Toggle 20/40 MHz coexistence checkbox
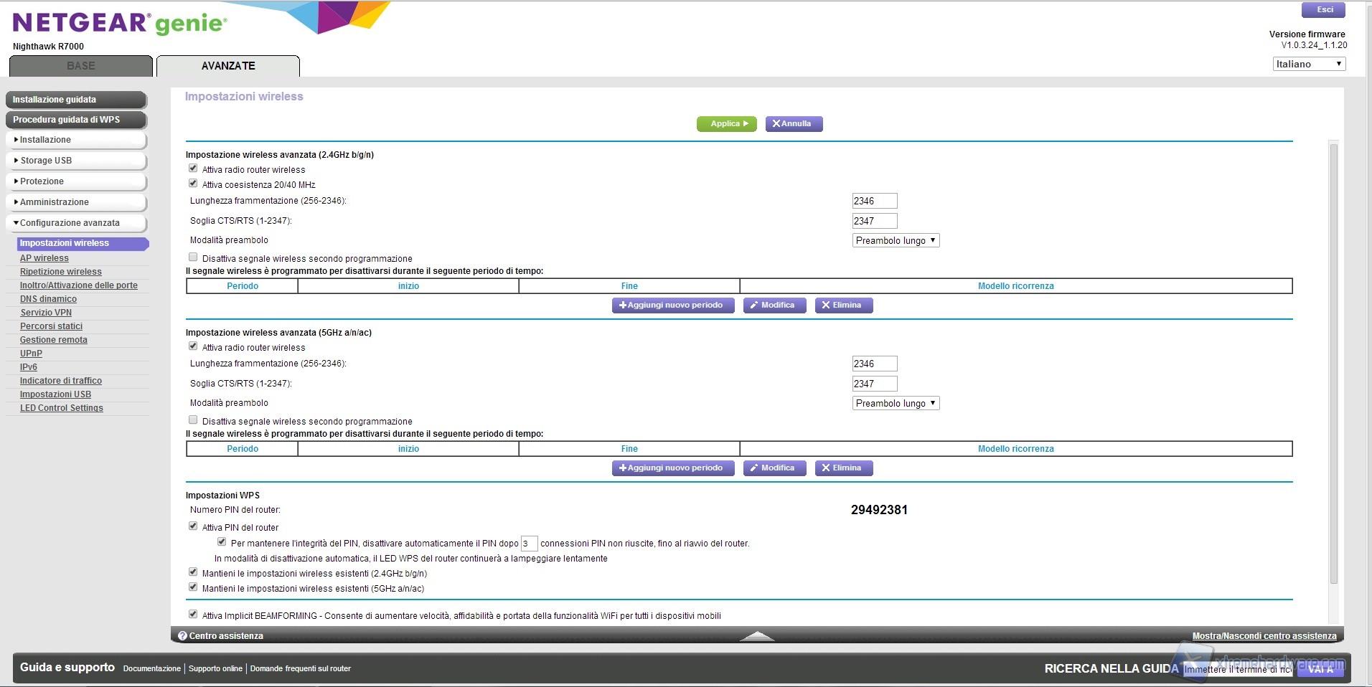 coord(193,184)
